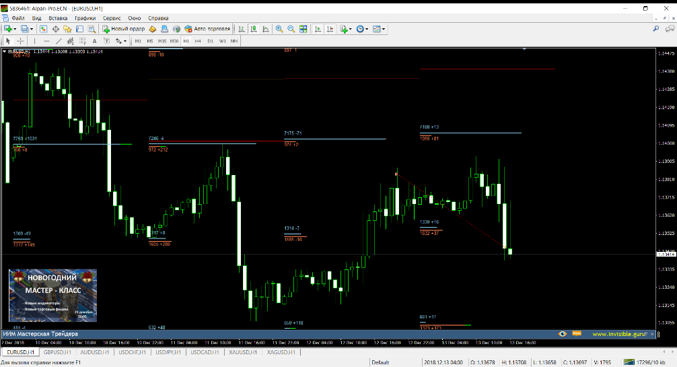Collapse the EURUSD,H1 chart header triangle
The height and width of the screenshot is (367, 677).
[x=4, y=51]
